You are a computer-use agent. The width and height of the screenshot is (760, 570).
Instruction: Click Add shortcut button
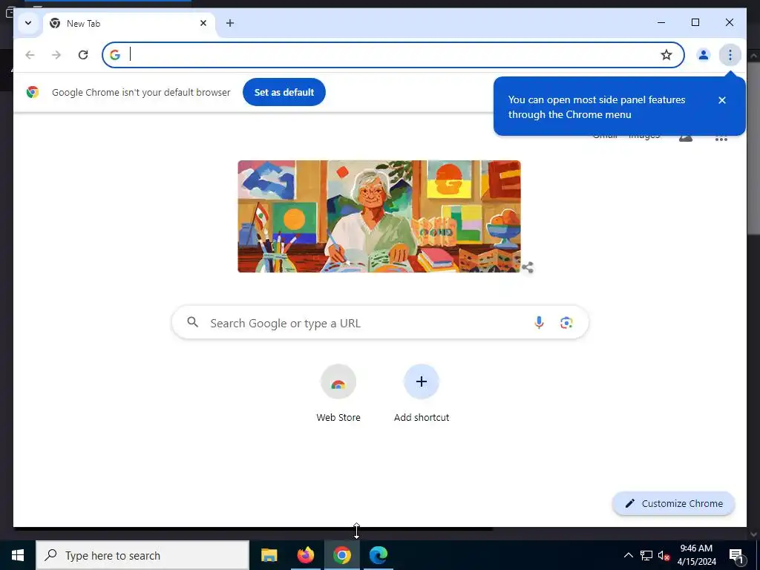422,393
